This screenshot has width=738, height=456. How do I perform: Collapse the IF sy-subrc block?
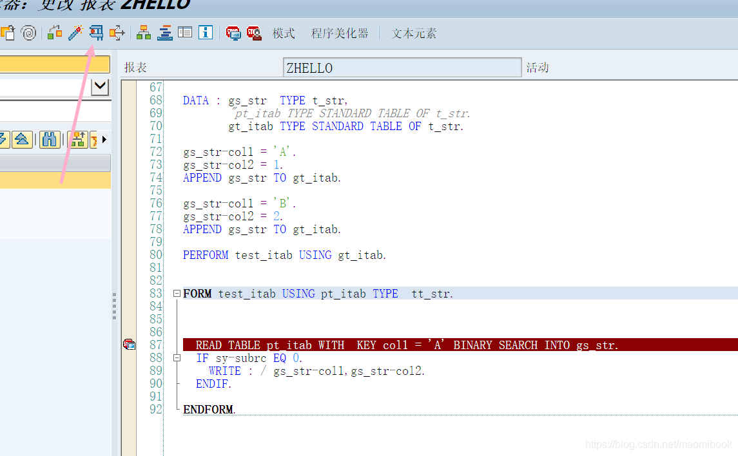click(177, 357)
